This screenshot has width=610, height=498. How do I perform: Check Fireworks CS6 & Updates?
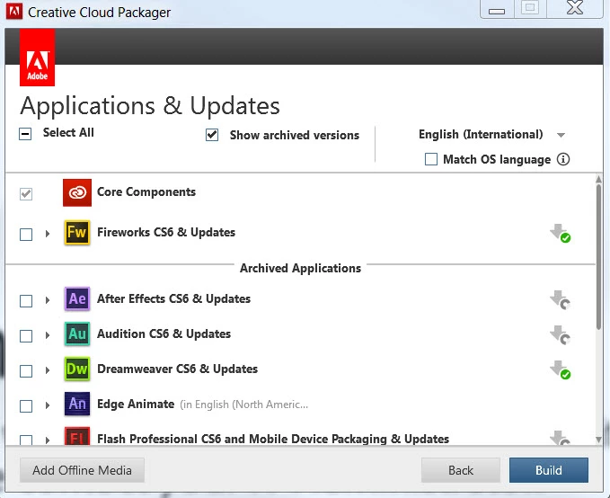pyautogui.click(x=26, y=235)
